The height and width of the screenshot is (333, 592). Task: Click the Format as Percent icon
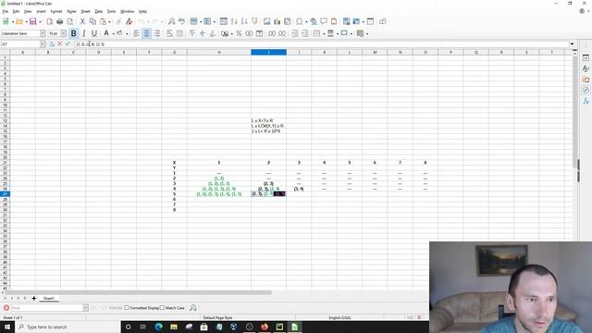[239, 33]
